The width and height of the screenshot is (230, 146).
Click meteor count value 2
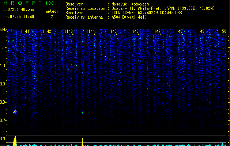52,17
